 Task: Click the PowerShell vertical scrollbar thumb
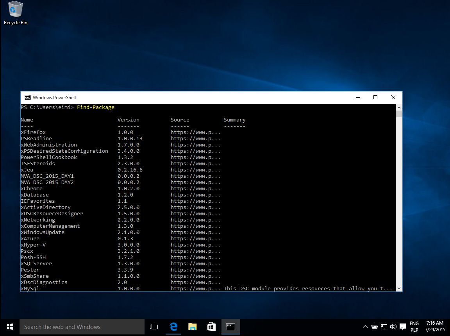pos(399,114)
